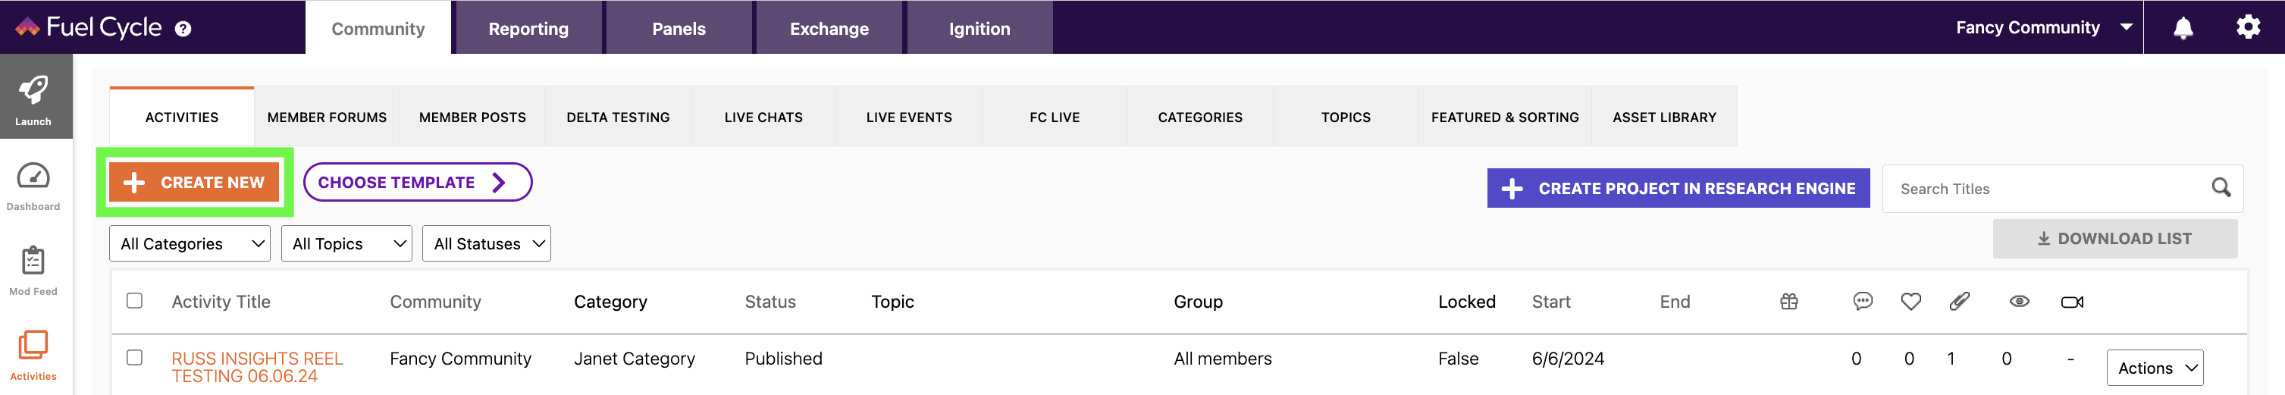
Task: Open the Mod Feed clipboard icon
Action: pos(33,261)
